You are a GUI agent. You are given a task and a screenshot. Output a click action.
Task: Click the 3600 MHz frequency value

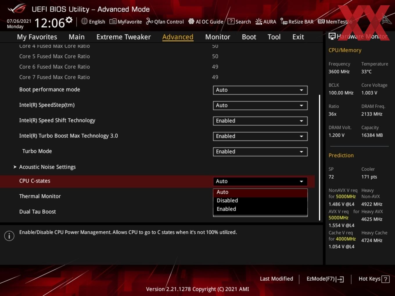pos(339,72)
